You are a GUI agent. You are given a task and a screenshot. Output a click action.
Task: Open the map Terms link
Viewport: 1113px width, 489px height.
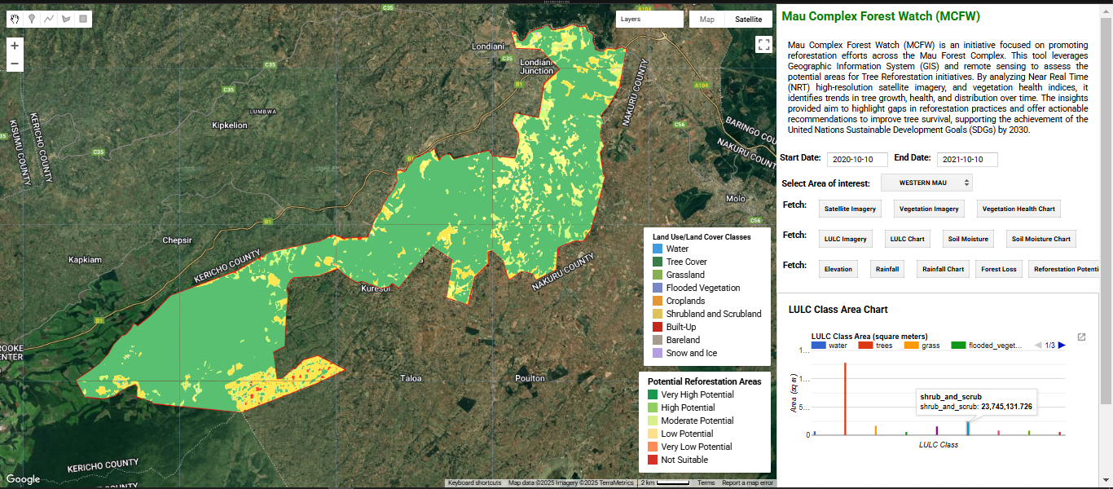coord(706,483)
